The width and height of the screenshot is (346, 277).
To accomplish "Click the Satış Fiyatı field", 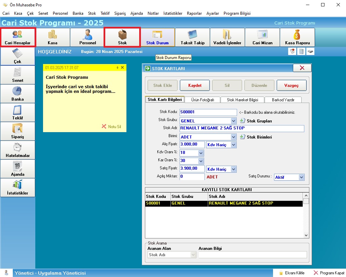I will click(x=192, y=169).
